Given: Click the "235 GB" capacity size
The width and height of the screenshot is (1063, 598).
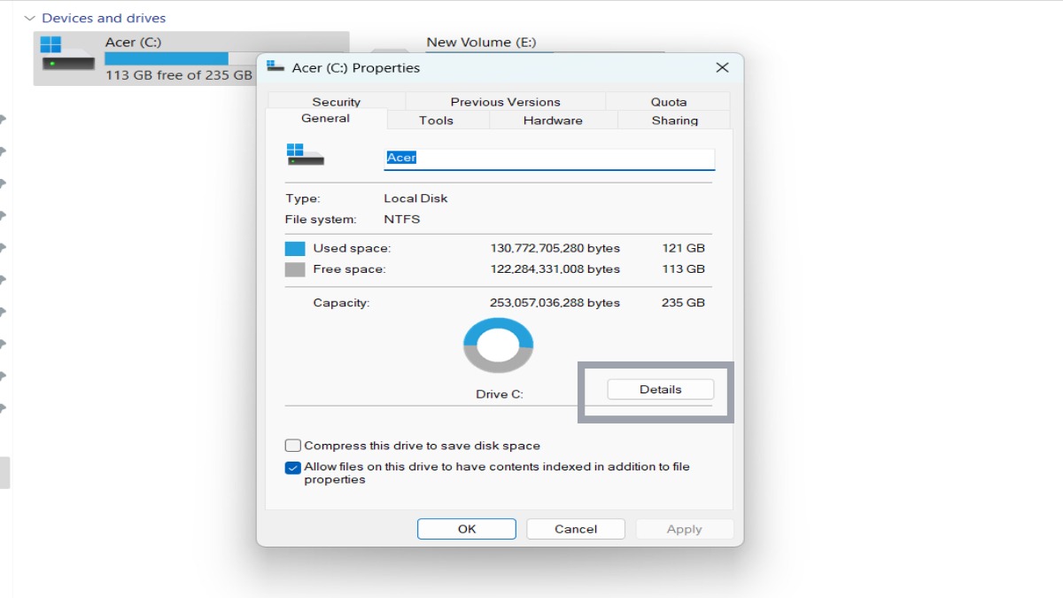Looking at the screenshot, I should pyautogui.click(x=684, y=302).
